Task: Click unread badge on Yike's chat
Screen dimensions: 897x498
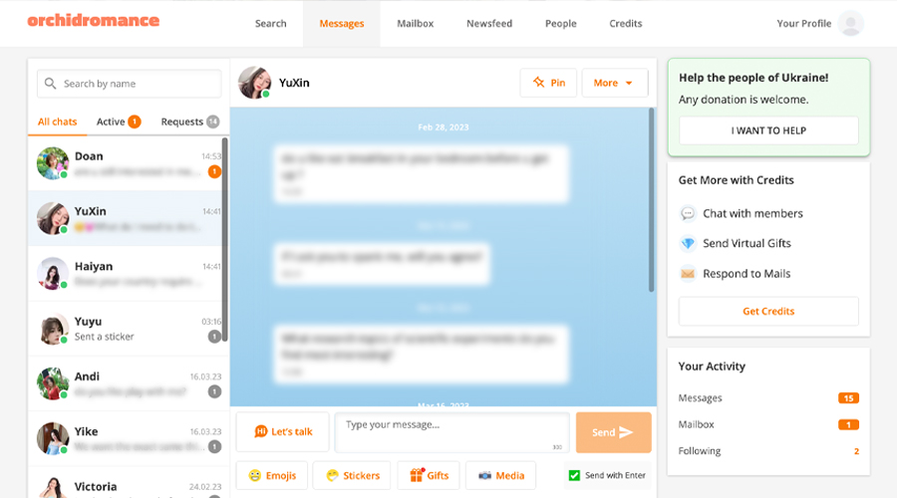Action: 214,446
